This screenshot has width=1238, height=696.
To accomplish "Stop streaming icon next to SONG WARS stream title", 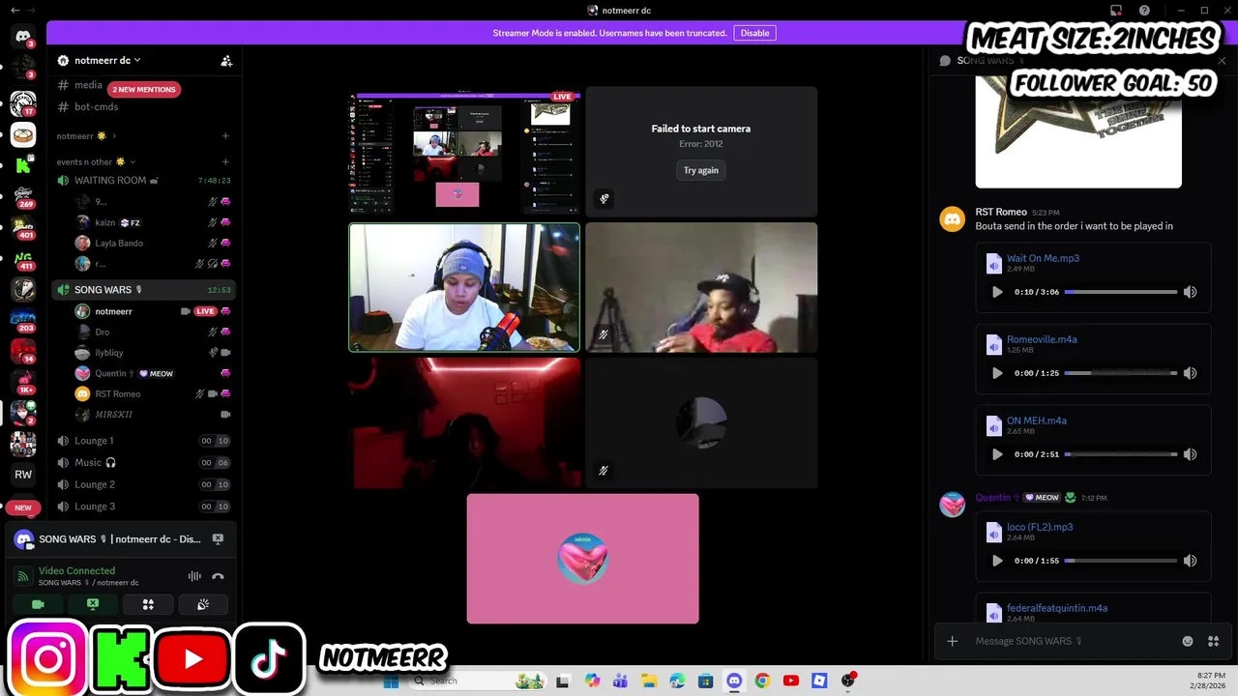I will tap(218, 539).
